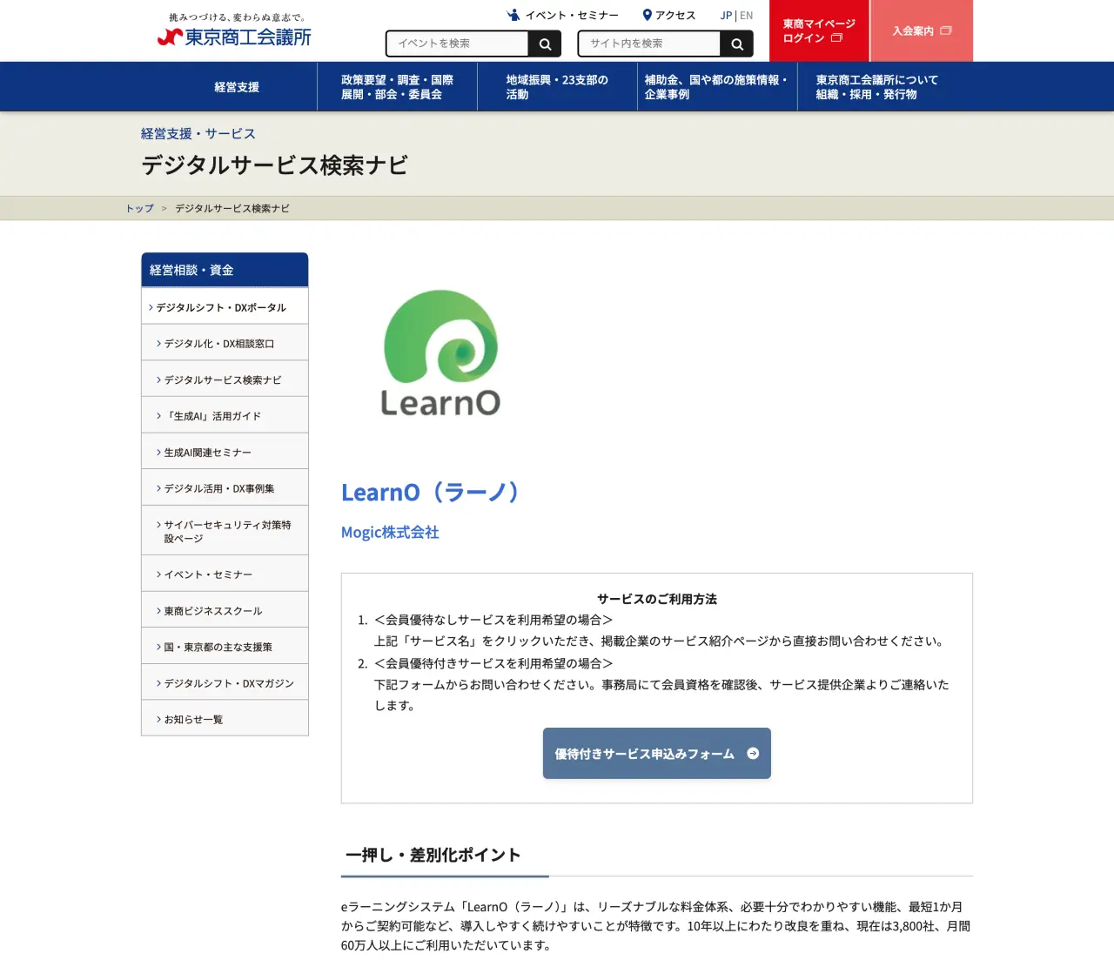The width and height of the screenshot is (1114, 967).
Task: Open the アクセス map pin link
Action: 668,16
